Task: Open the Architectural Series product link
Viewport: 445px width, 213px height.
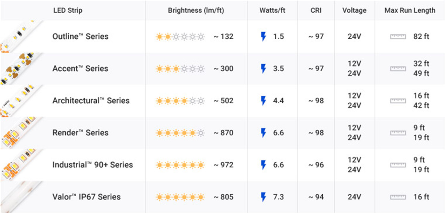Action: click(x=91, y=101)
